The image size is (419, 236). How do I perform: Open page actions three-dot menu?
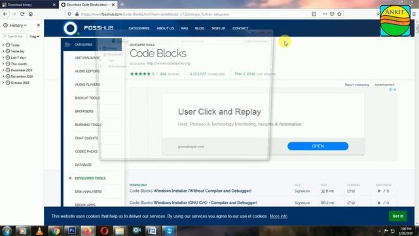tap(325, 14)
